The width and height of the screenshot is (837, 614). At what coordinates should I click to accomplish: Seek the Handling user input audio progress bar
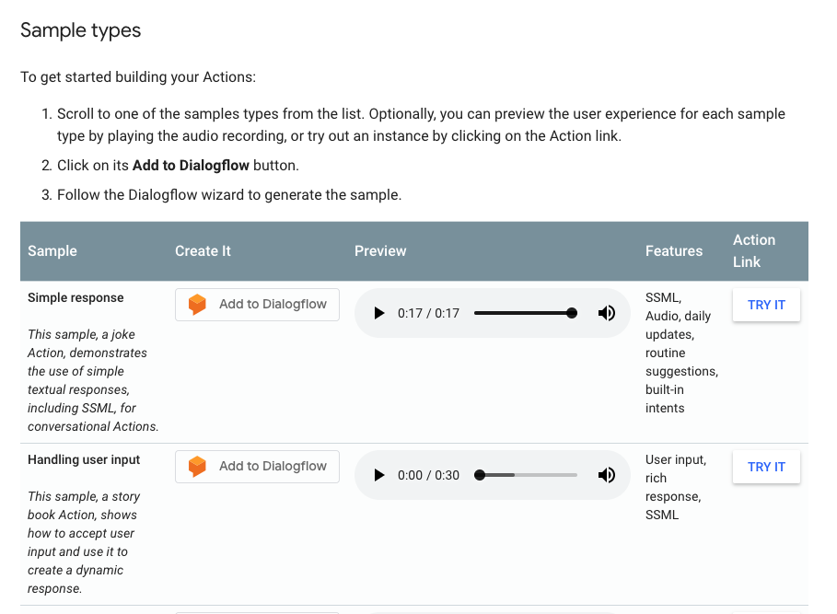coord(526,475)
